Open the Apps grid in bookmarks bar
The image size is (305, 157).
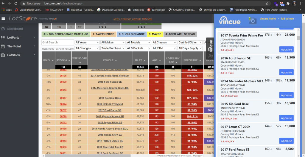[x=4, y=10]
